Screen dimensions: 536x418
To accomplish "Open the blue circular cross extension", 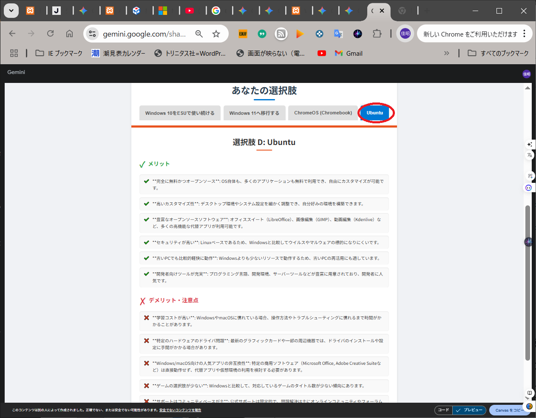I will tap(319, 34).
